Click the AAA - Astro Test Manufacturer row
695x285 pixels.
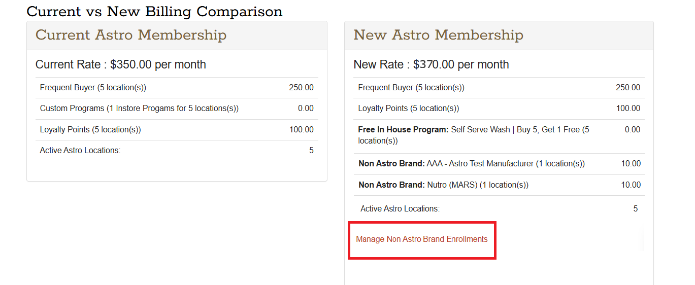(472, 164)
